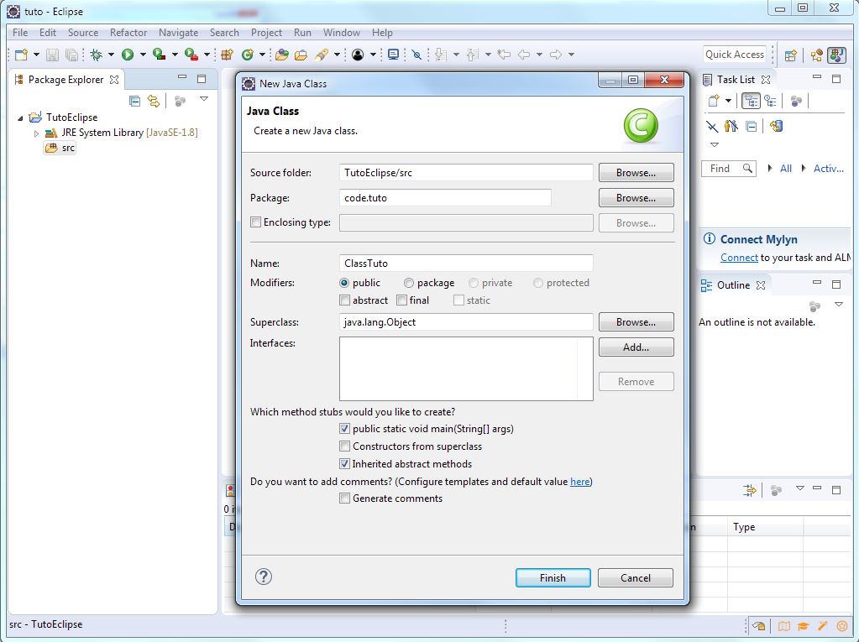This screenshot has width=859, height=642.
Task: Click the Debug bug icon in toolbar
Action: (97, 55)
